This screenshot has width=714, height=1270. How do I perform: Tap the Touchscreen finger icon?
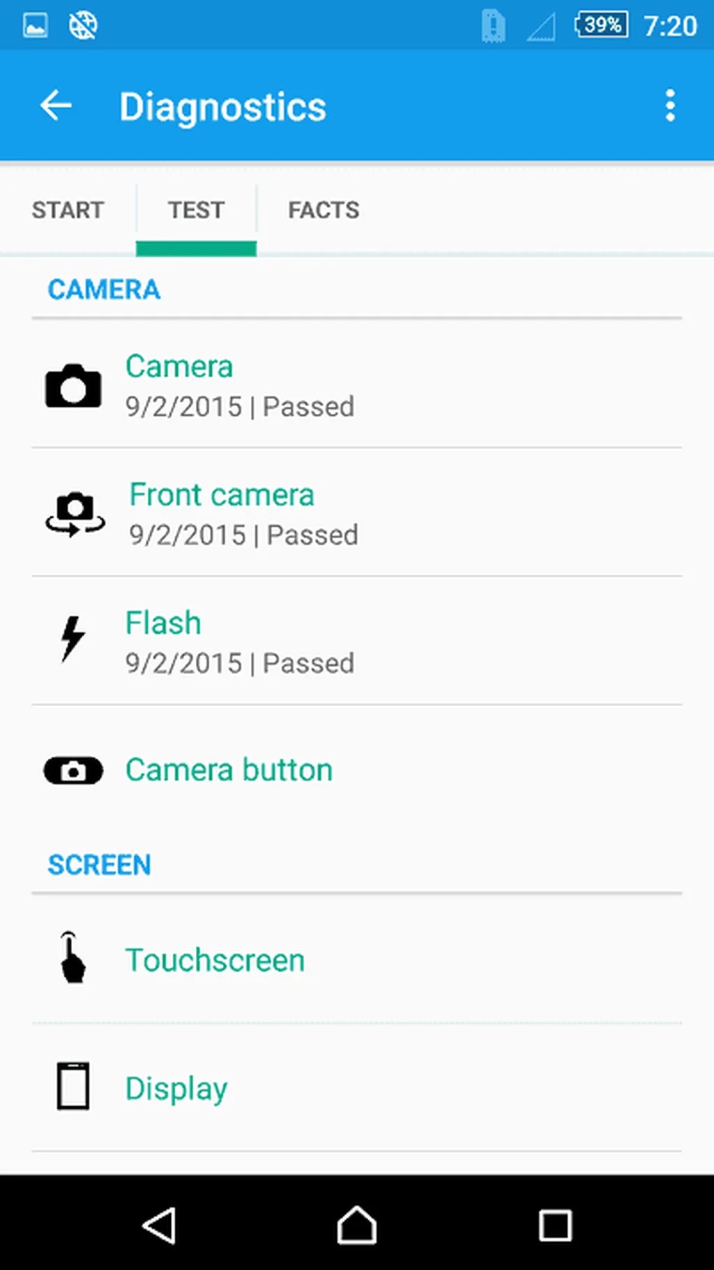(72, 958)
